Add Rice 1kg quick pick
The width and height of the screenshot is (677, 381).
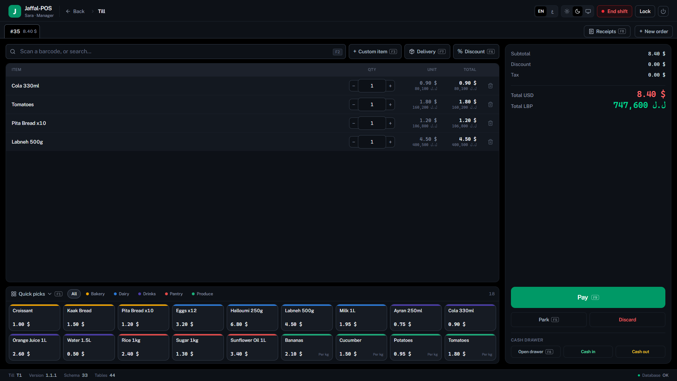click(144, 347)
